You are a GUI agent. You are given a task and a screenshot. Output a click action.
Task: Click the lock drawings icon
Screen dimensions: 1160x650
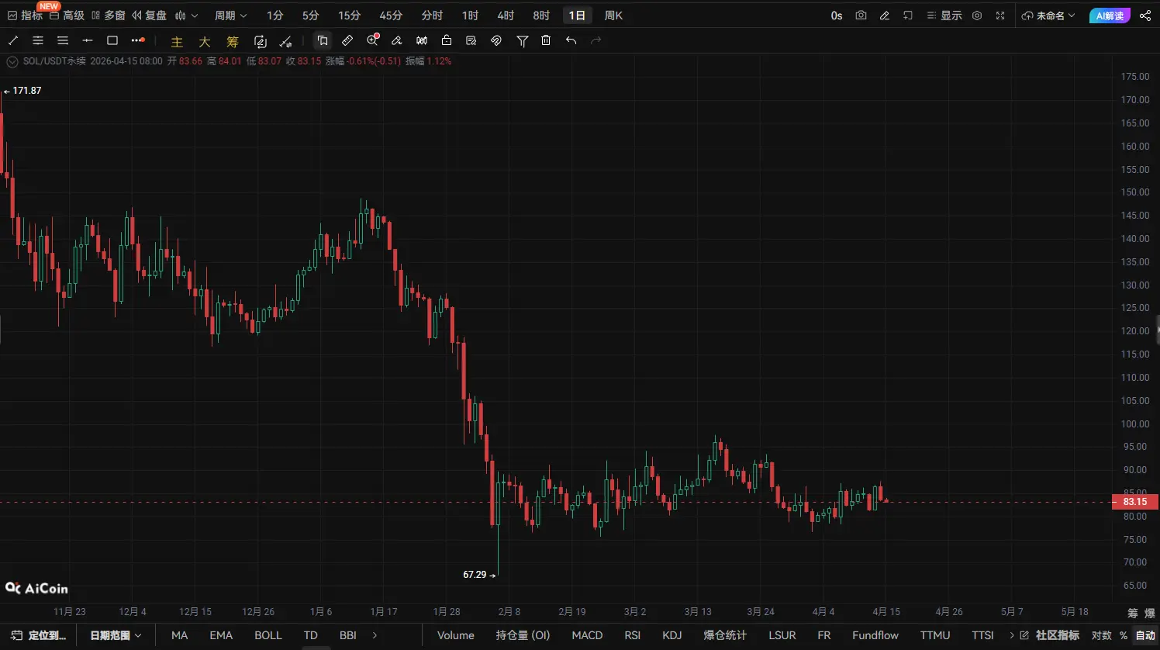pyautogui.click(x=447, y=40)
